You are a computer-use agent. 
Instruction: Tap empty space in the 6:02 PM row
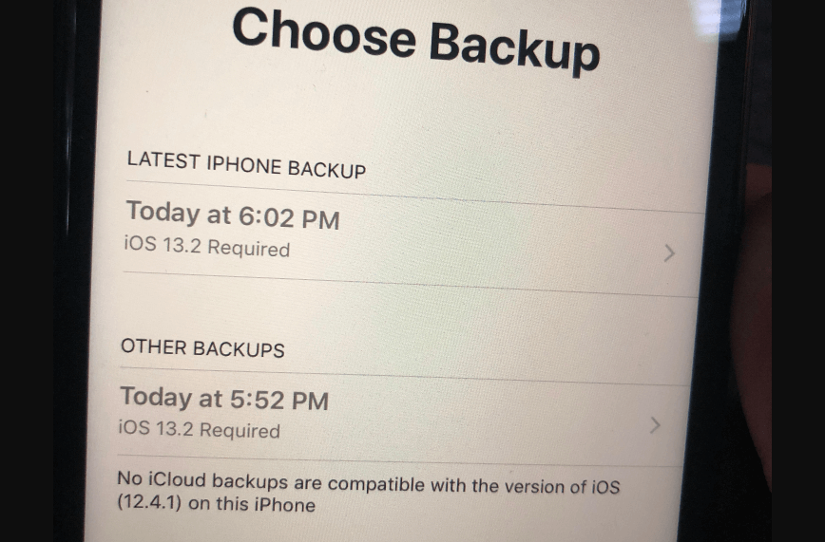coord(473,246)
